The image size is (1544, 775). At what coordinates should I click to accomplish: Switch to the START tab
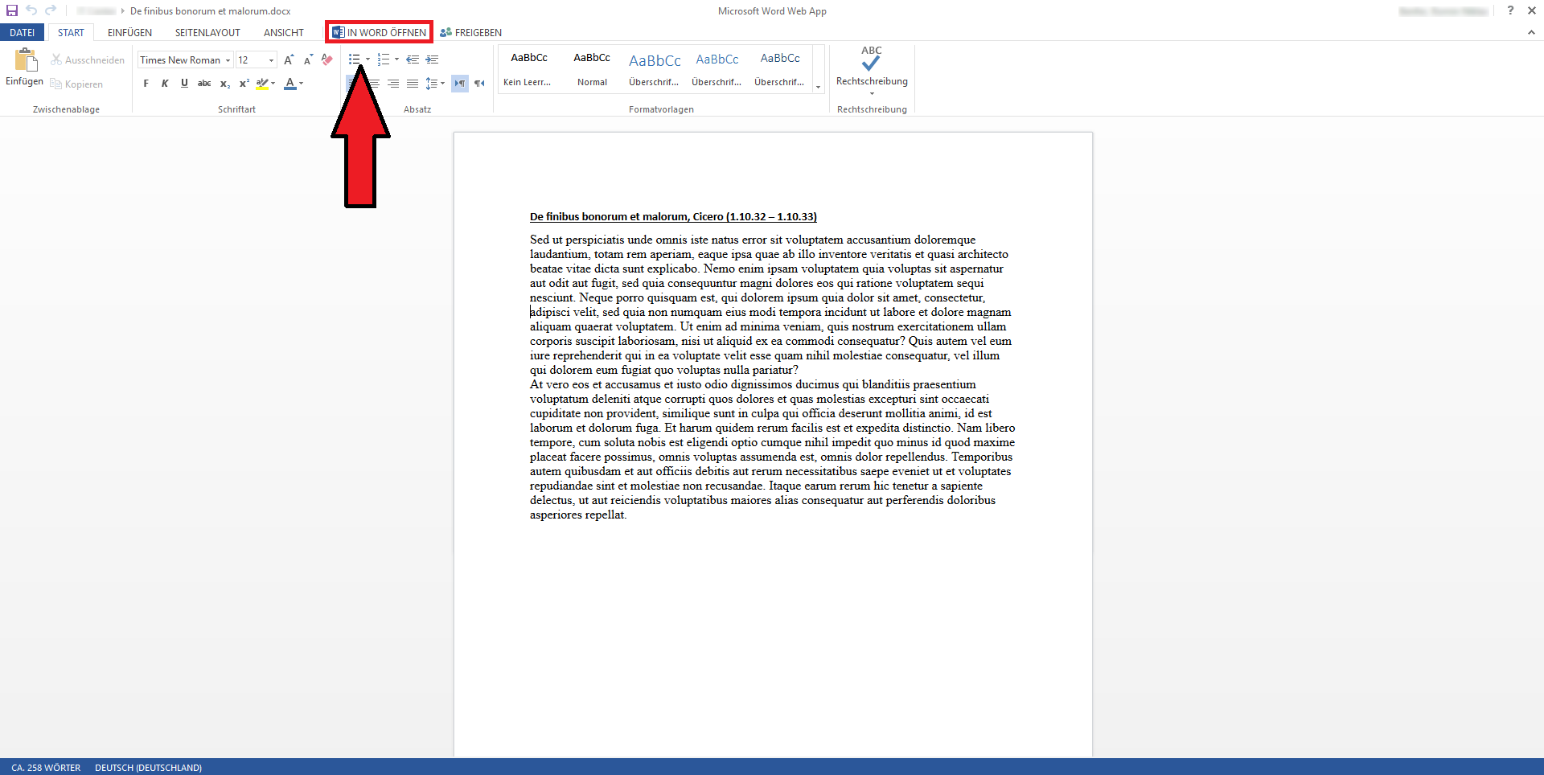coord(71,33)
